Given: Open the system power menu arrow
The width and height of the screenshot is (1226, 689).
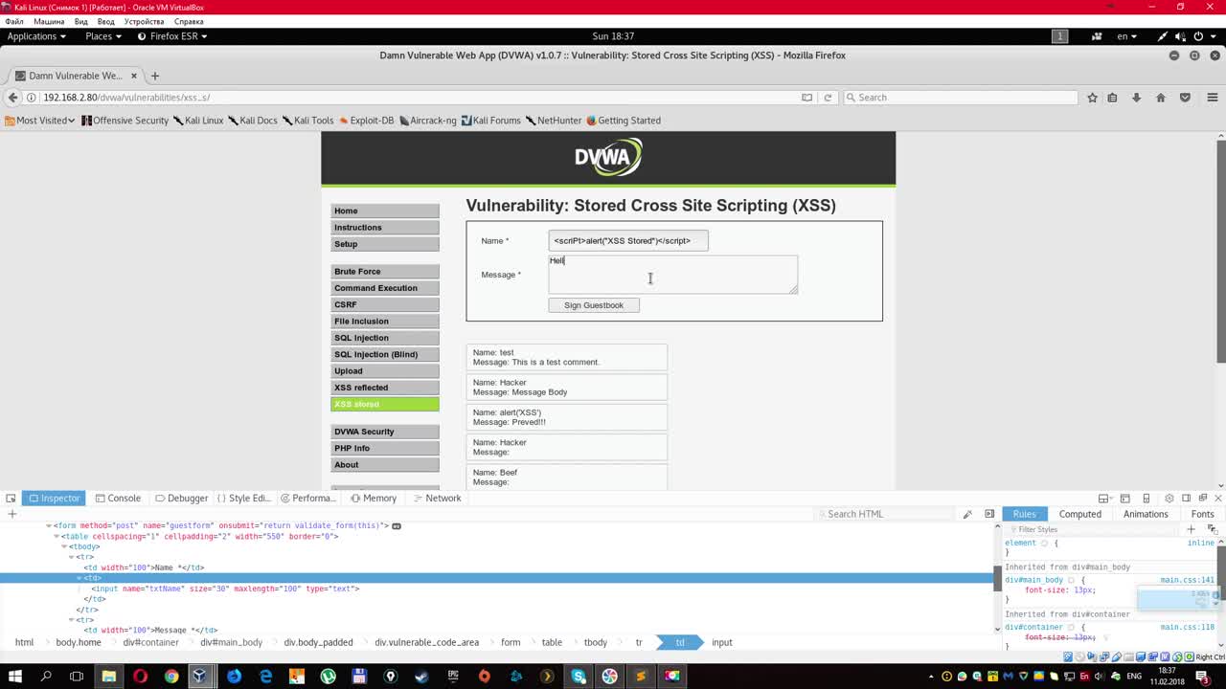Looking at the screenshot, I should tap(1214, 36).
